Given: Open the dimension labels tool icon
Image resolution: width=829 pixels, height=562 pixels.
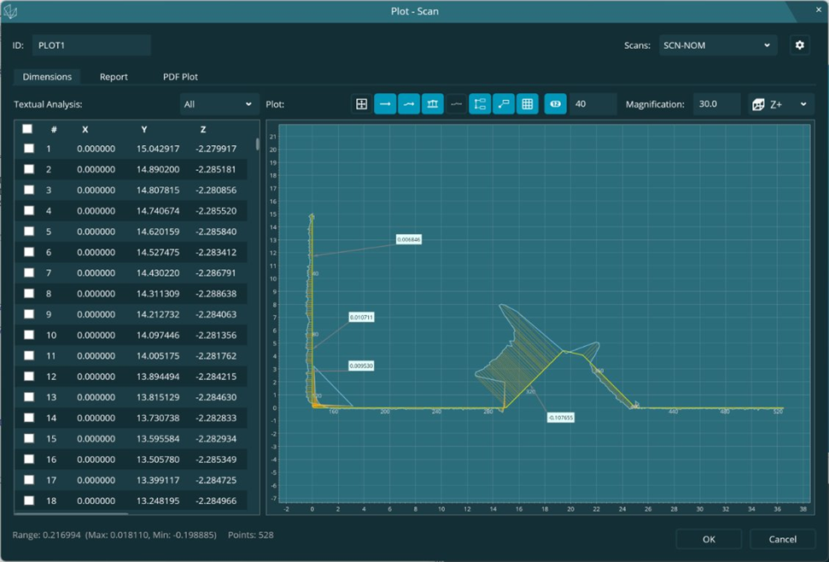Looking at the screenshot, I should click(x=480, y=103).
